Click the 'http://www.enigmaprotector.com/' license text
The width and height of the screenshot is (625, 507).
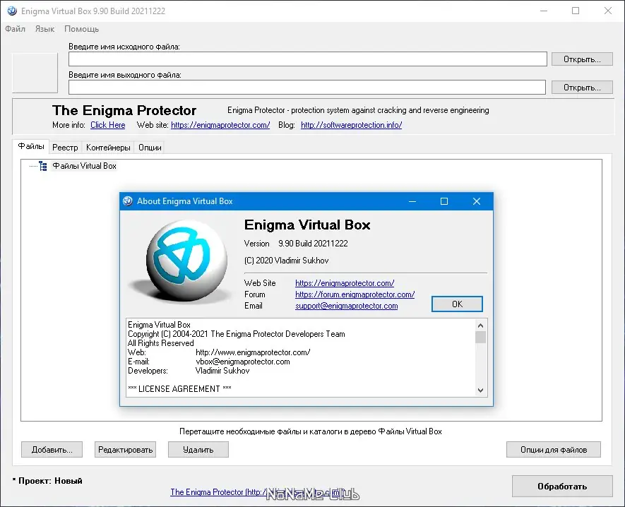(x=253, y=352)
